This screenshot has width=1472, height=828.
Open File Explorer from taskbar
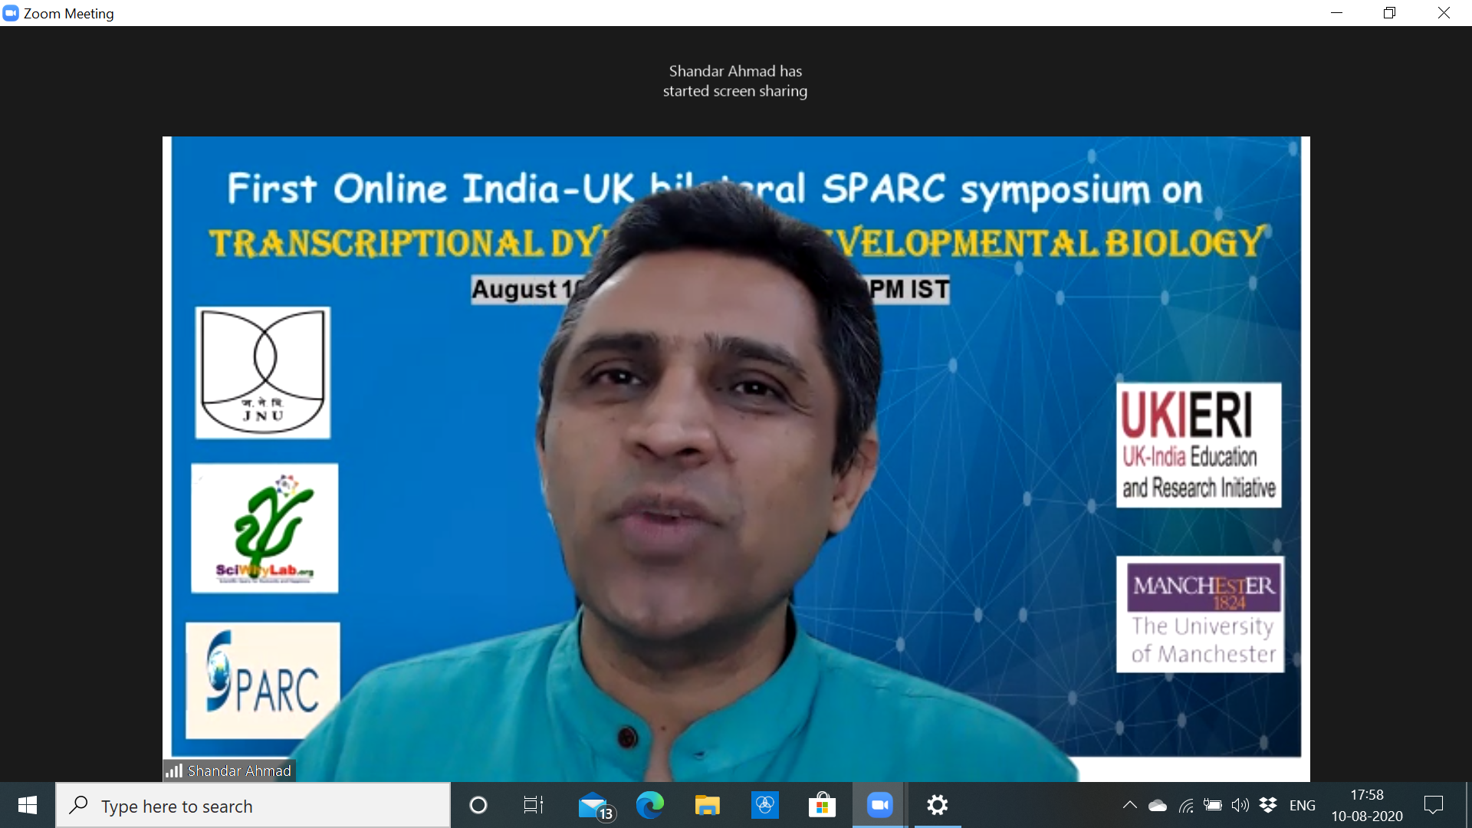(x=707, y=805)
